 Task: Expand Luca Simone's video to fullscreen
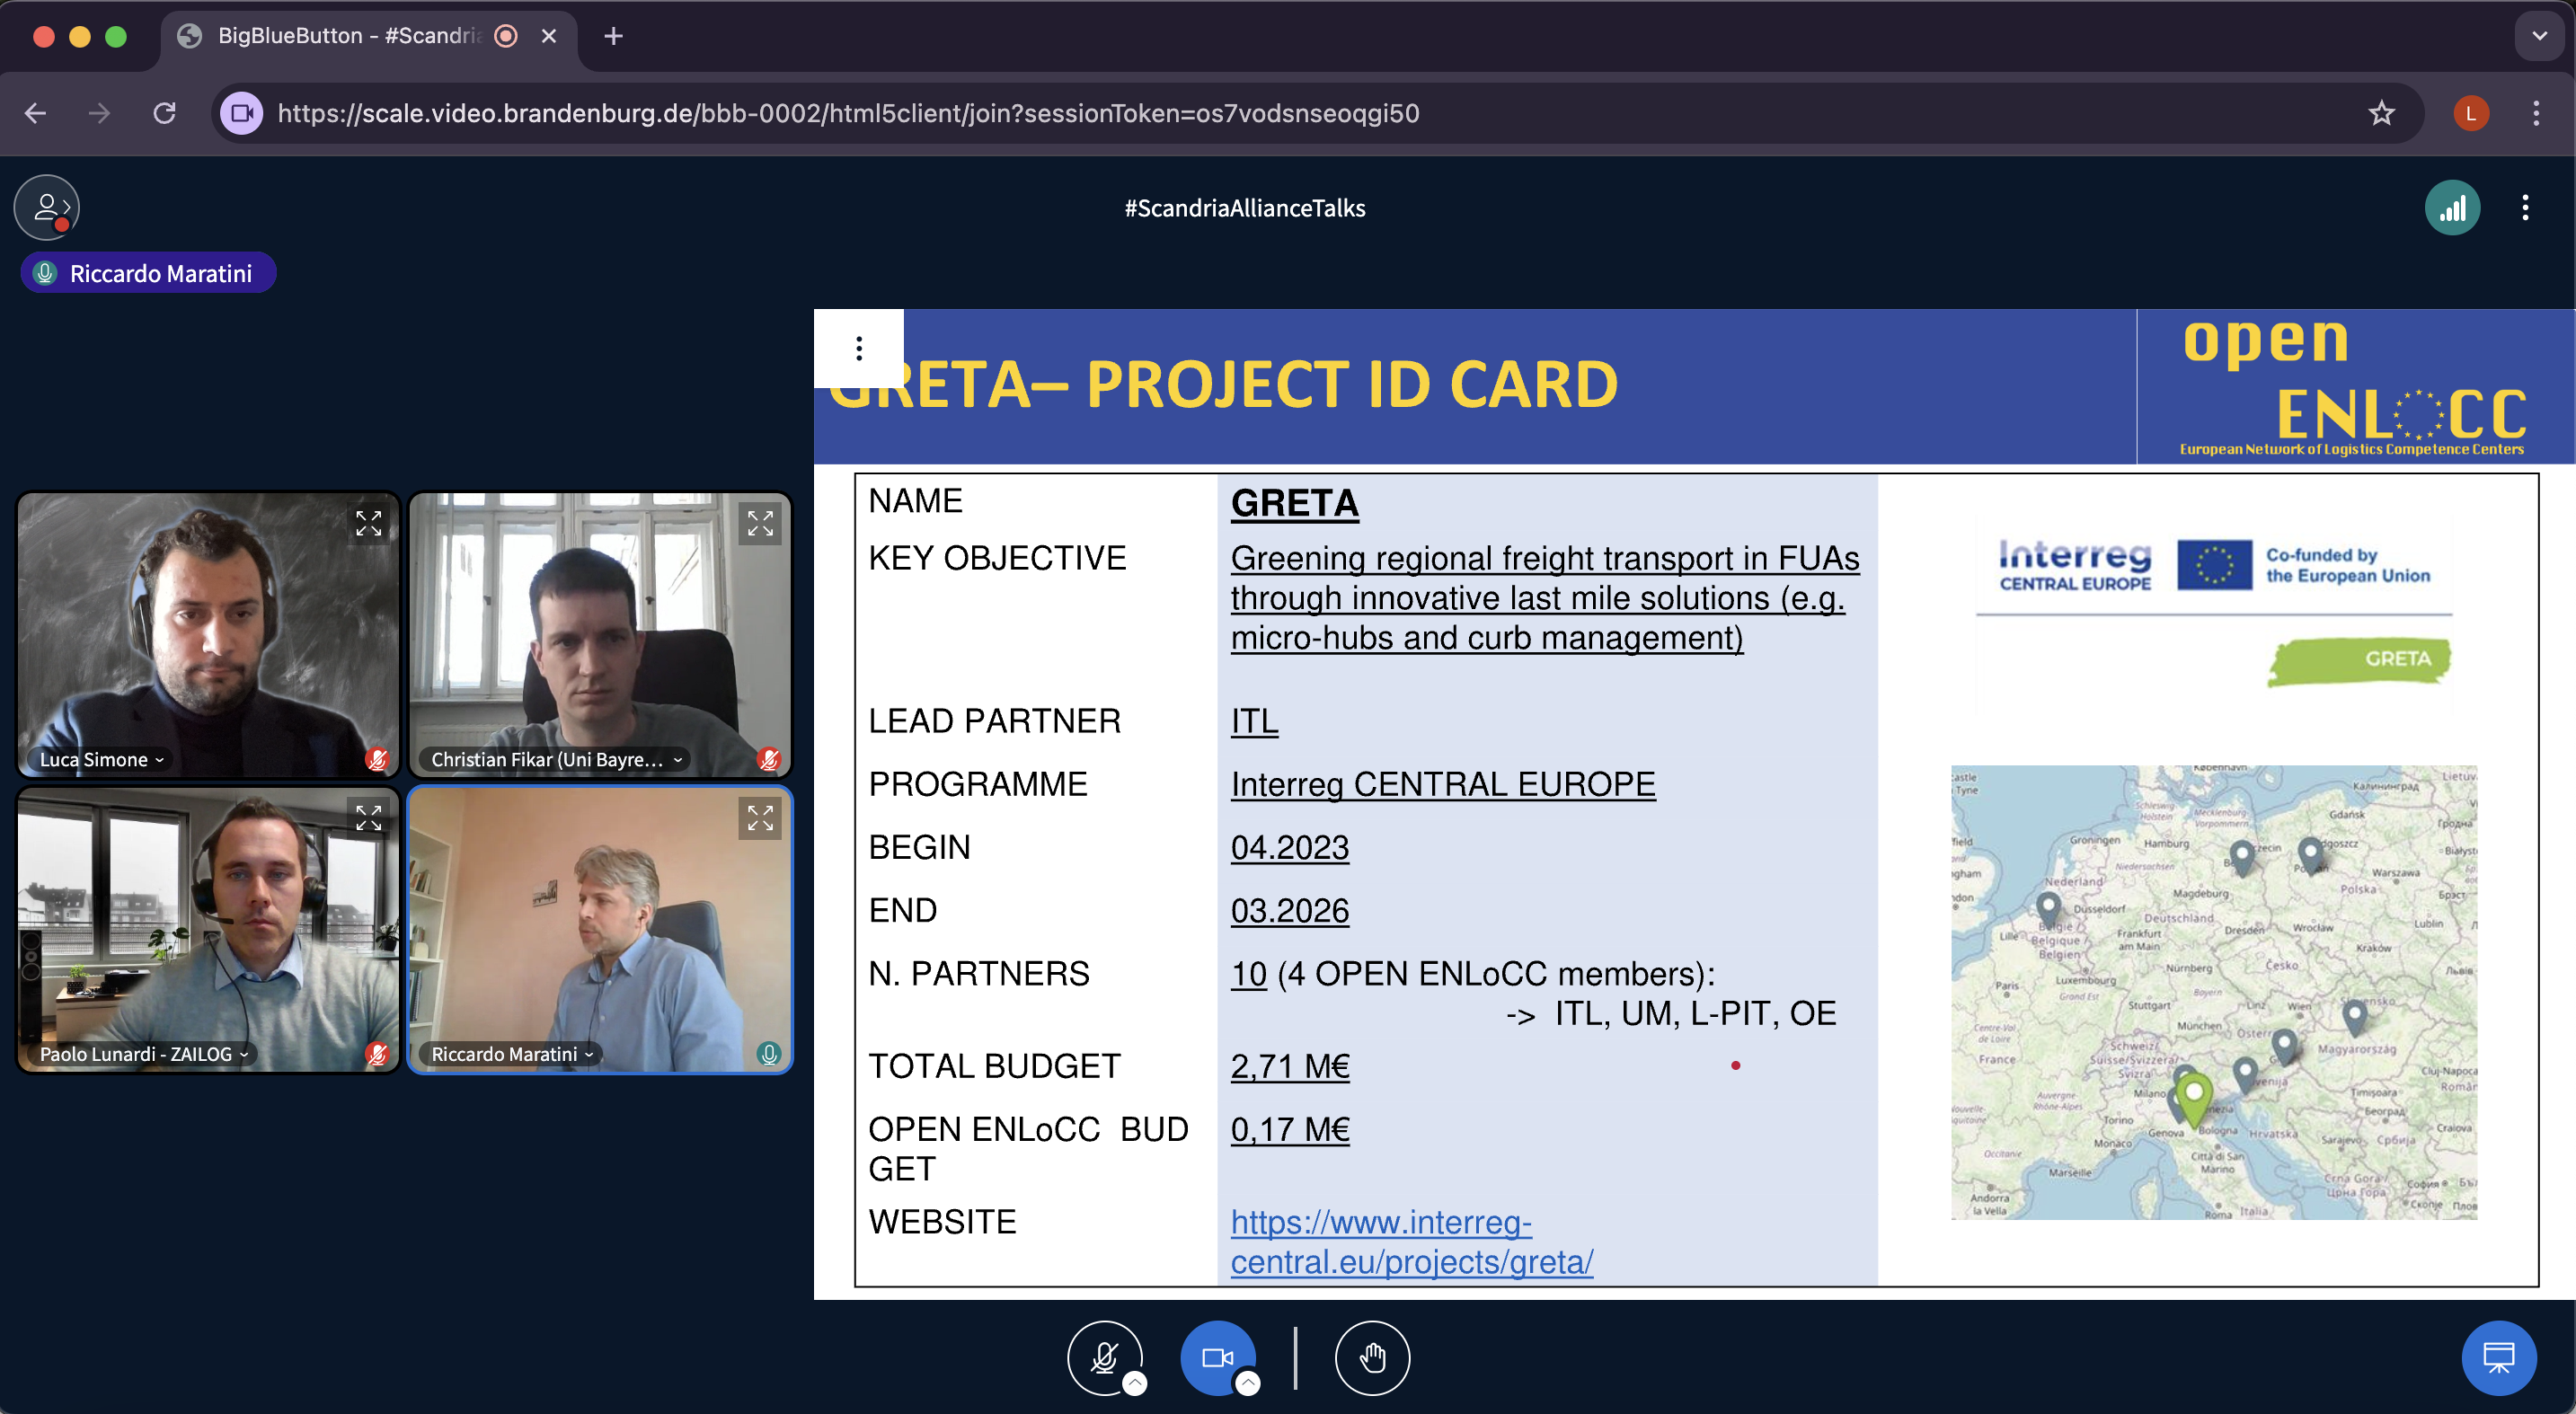coord(369,523)
